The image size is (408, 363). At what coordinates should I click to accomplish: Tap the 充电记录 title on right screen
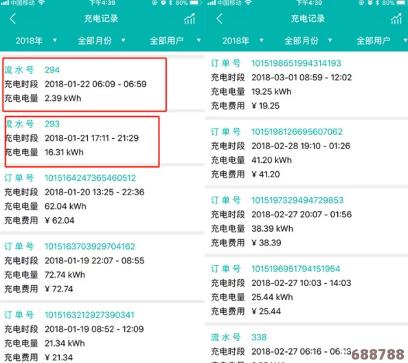(x=308, y=19)
